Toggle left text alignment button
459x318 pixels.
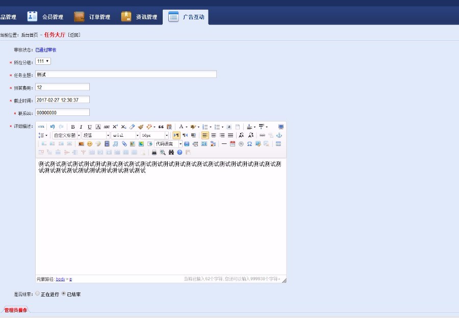[x=205, y=135]
